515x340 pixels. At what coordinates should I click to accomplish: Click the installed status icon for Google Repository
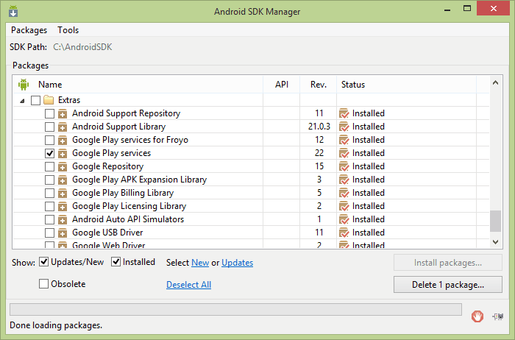pos(344,166)
